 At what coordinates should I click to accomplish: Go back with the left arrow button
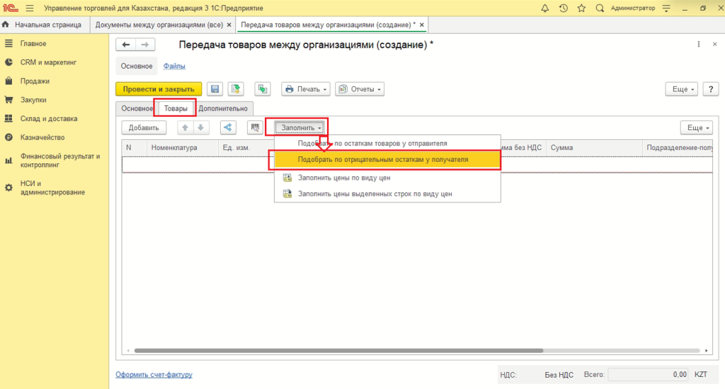coord(125,45)
